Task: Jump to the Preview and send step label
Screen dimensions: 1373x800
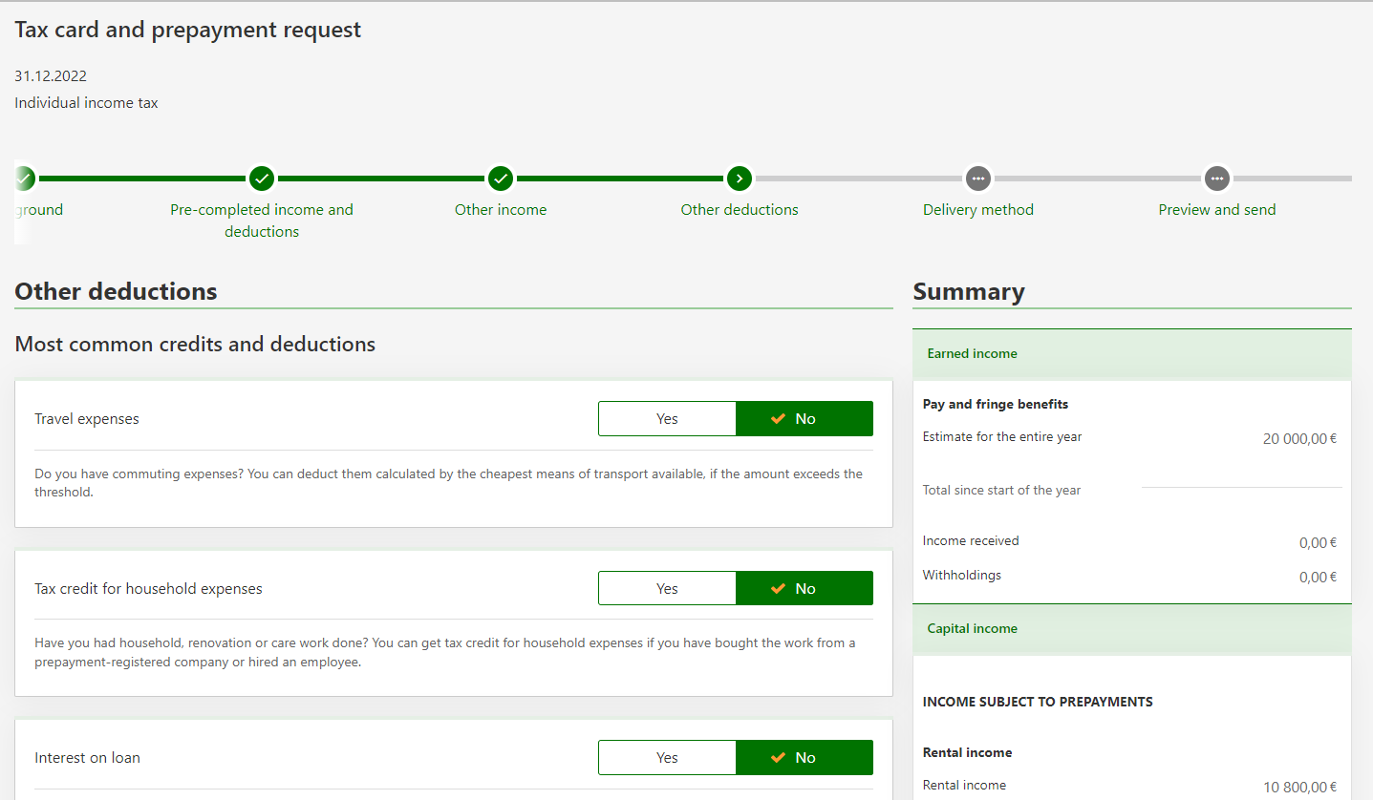Action: click(1216, 210)
